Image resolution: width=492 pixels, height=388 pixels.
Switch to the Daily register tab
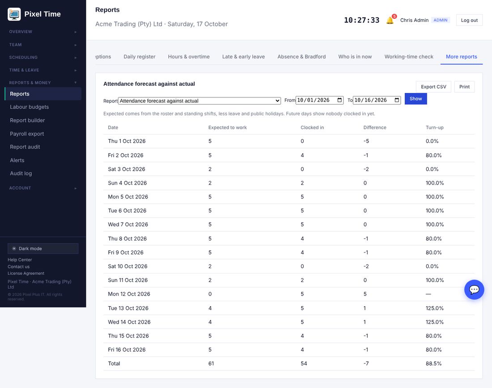point(139,57)
